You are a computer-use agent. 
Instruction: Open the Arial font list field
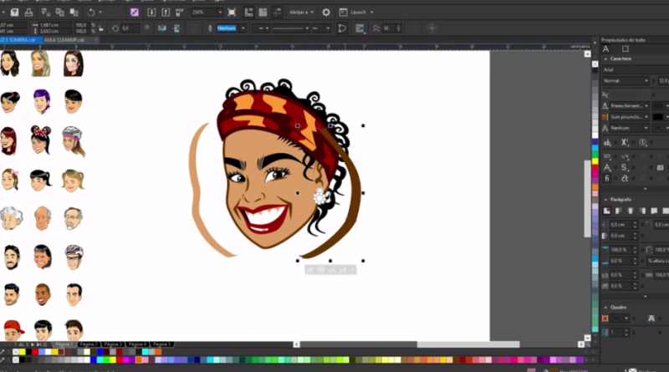(635, 69)
